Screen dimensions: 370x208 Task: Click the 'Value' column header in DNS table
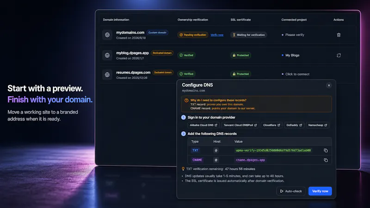(238, 141)
